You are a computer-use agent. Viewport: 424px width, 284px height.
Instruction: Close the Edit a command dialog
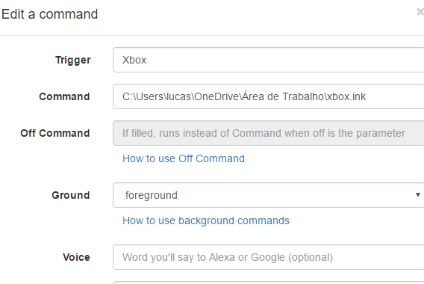[x=420, y=12]
